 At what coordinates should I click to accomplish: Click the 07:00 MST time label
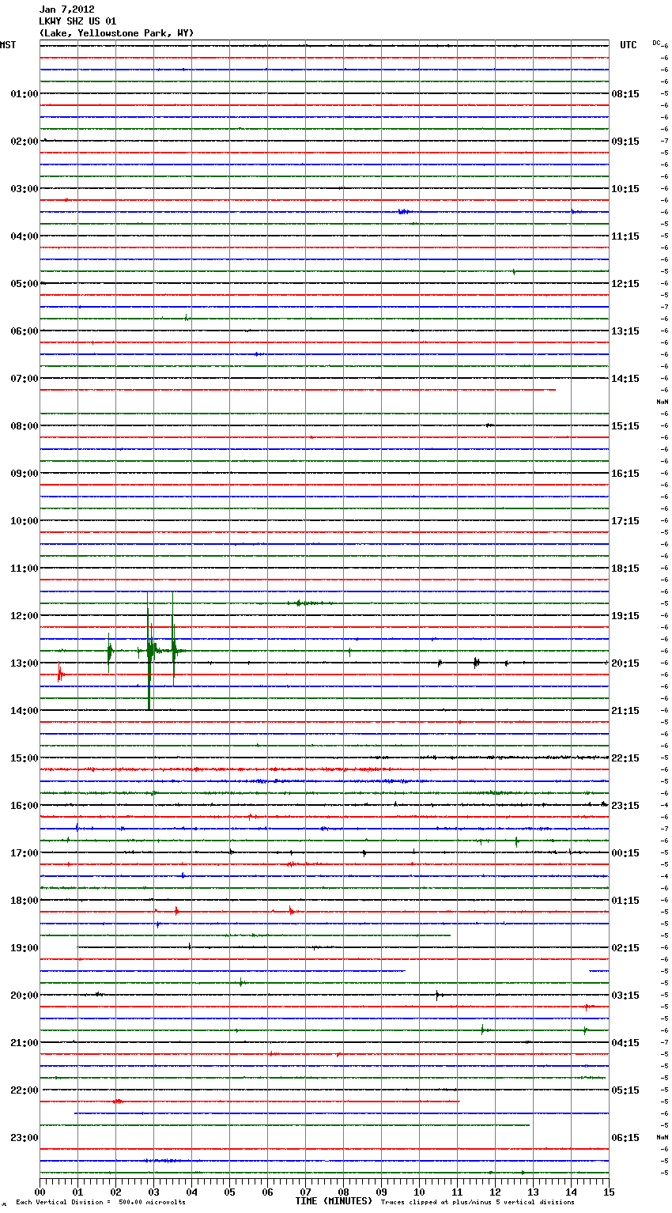pyautogui.click(x=24, y=379)
